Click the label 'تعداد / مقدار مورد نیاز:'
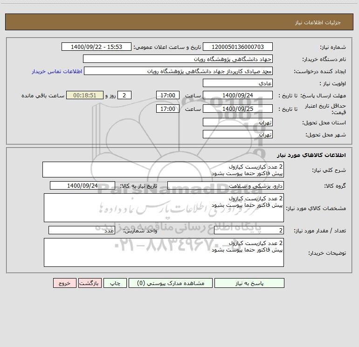 click(320, 231)
